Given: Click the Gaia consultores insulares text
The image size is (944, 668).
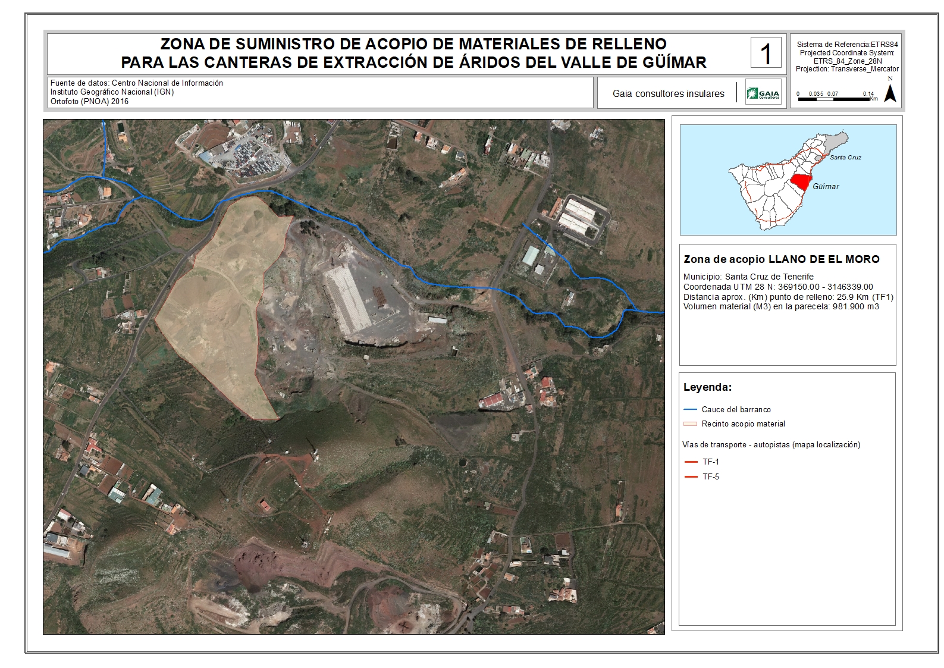Looking at the screenshot, I should [x=668, y=93].
